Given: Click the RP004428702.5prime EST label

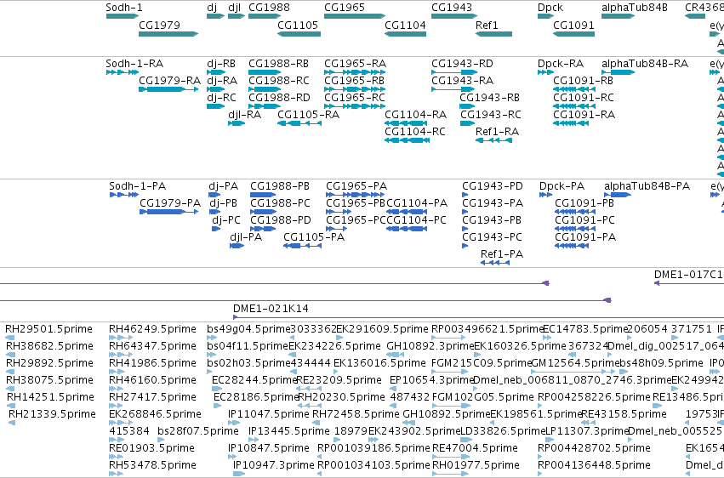Looking at the screenshot, I should click(x=594, y=448).
